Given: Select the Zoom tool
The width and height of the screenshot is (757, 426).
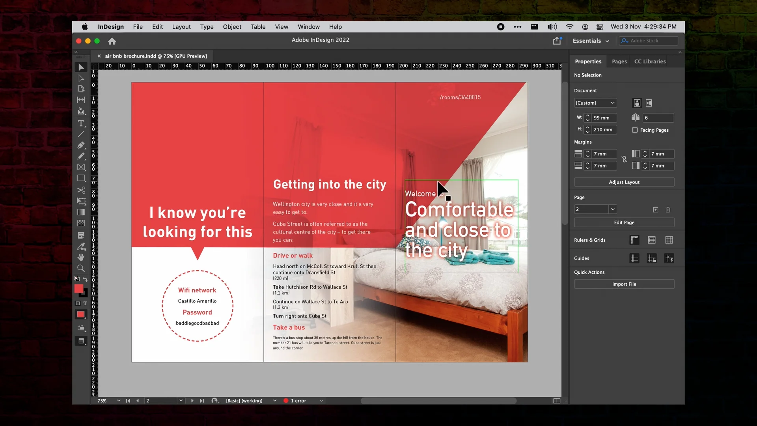Looking at the screenshot, I should [81, 268].
